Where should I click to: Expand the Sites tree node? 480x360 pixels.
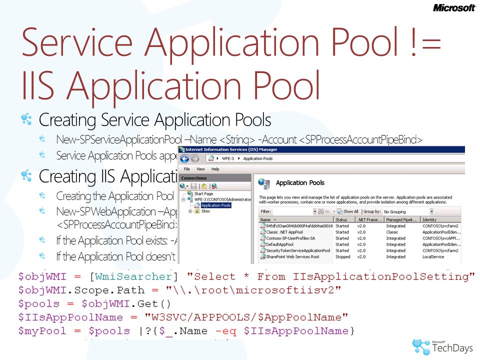click(190, 211)
